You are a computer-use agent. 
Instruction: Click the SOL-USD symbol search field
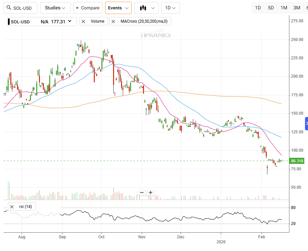point(23,8)
